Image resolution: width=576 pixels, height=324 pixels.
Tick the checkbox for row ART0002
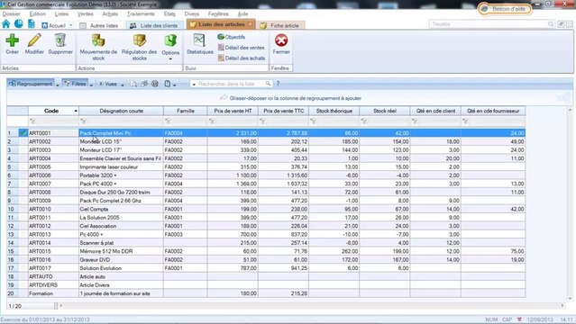coord(23,141)
